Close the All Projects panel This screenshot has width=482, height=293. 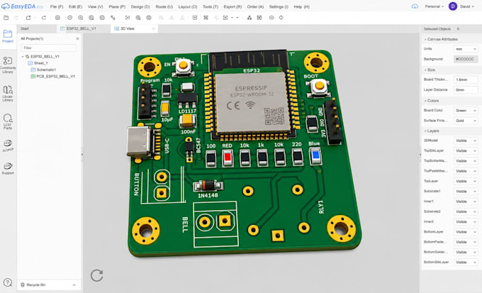77,39
